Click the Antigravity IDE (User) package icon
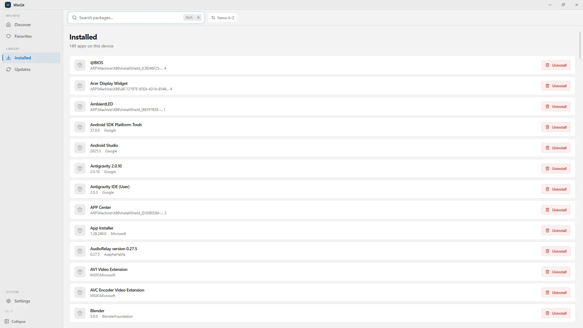 [80, 189]
